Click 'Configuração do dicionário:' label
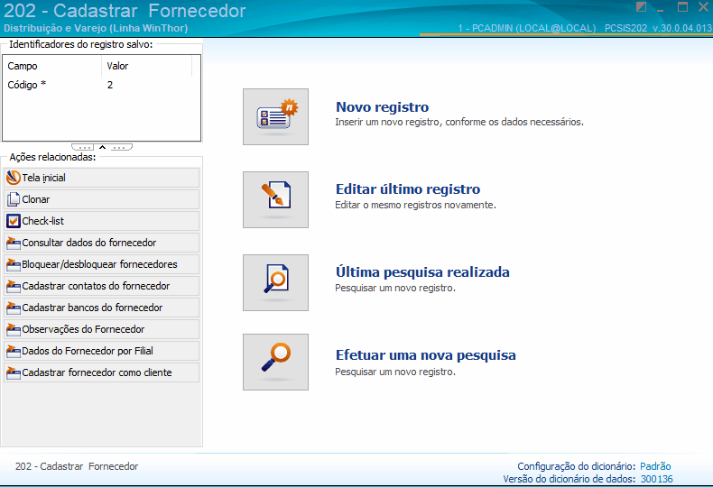 point(576,466)
